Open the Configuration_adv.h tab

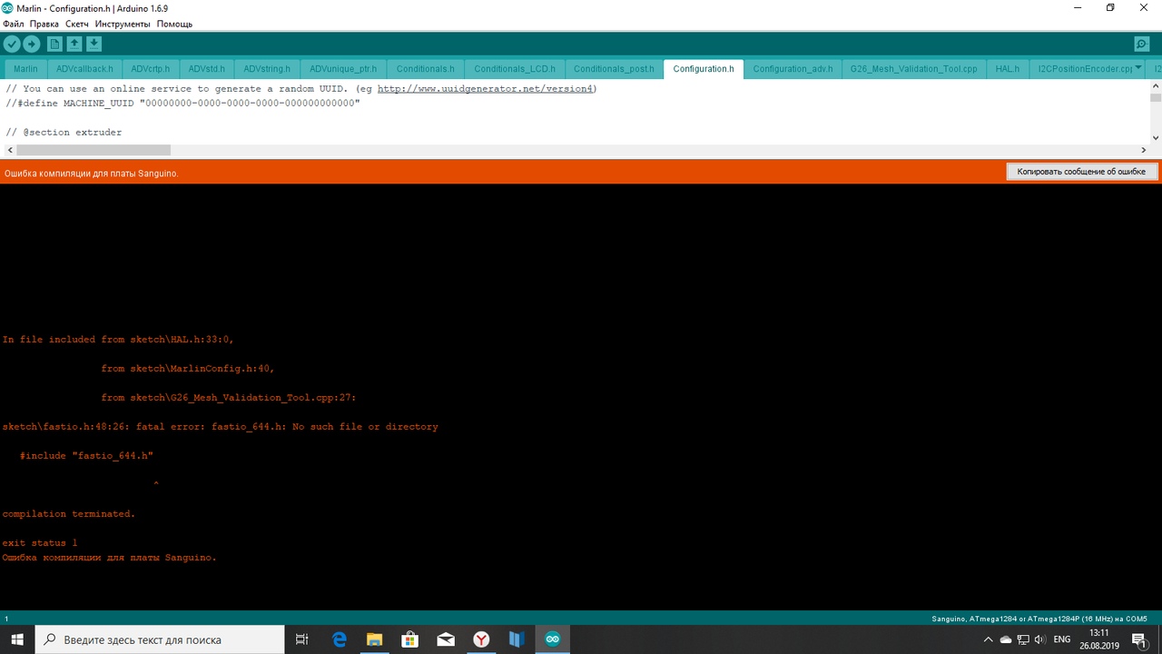tap(793, 69)
